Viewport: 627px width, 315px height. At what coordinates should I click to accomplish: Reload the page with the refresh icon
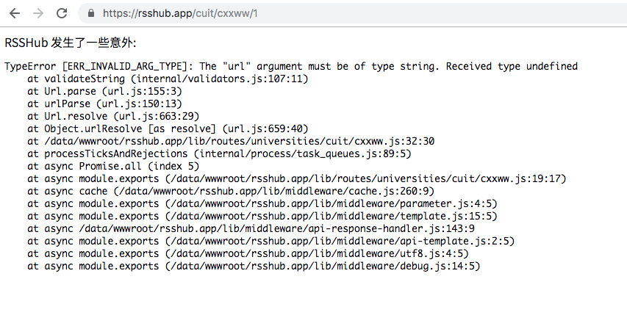click(x=62, y=13)
